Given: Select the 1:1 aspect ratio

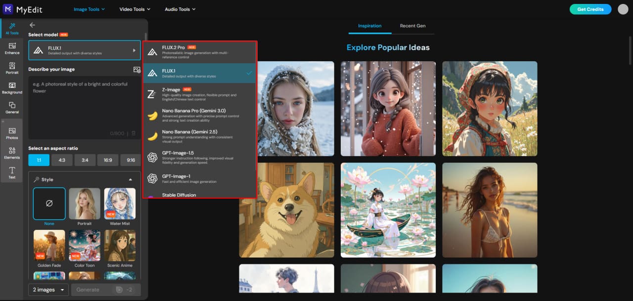Looking at the screenshot, I should [x=39, y=160].
